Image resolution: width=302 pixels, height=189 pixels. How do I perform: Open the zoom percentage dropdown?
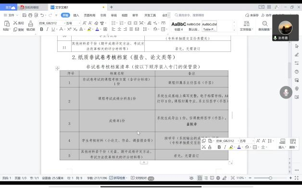click(x=241, y=178)
